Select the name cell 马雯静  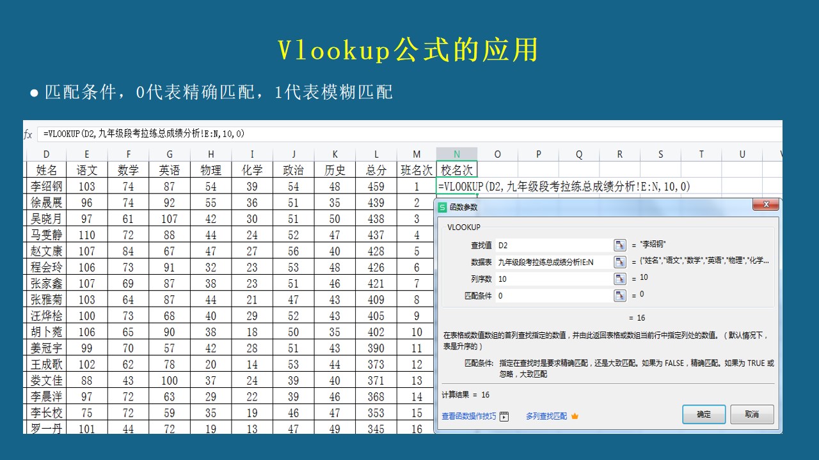(46, 234)
